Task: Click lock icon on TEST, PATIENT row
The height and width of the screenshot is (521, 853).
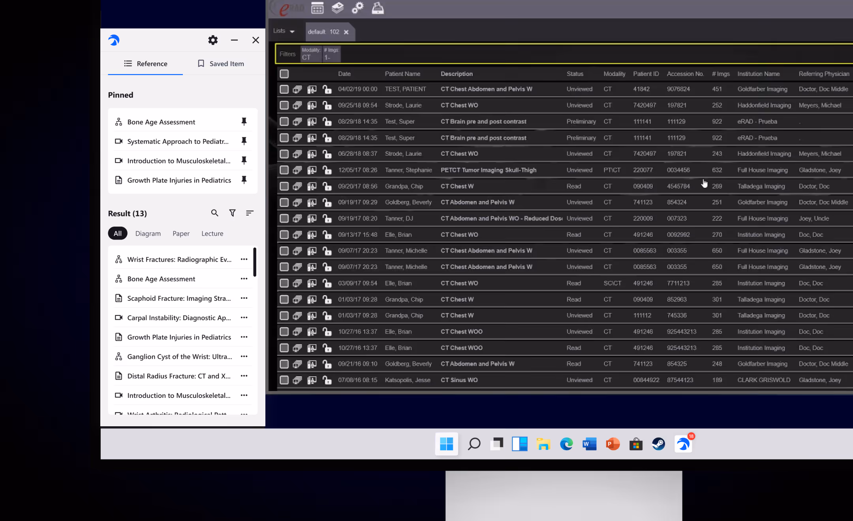Action: [x=327, y=90]
